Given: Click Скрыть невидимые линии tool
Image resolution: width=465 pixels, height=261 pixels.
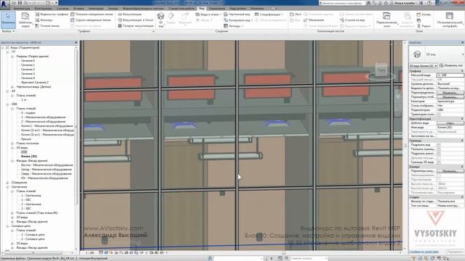Looking at the screenshot, I should [92, 20].
